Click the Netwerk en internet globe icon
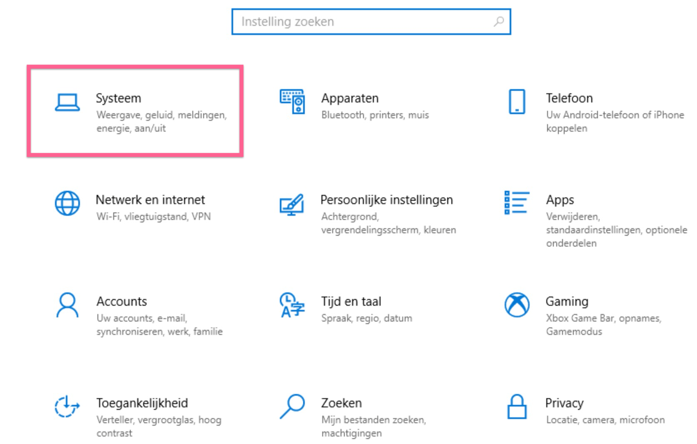The width and height of the screenshot is (697, 444). [67, 203]
